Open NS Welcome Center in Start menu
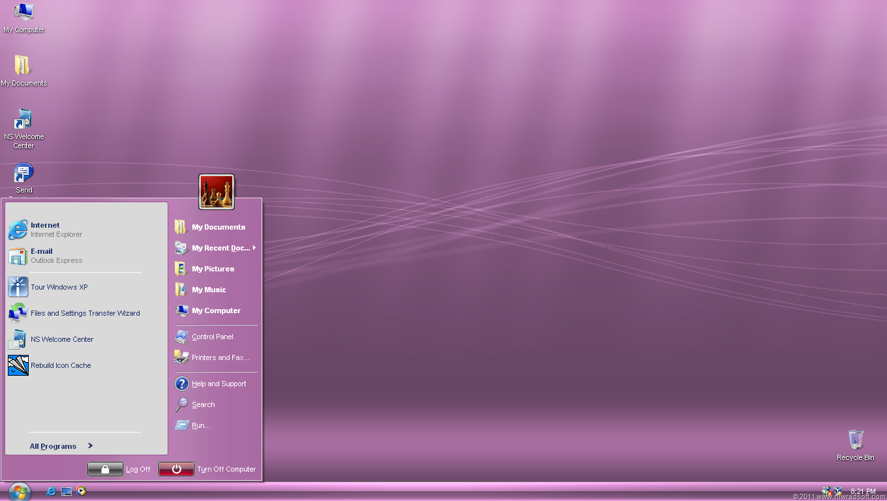 [86, 339]
